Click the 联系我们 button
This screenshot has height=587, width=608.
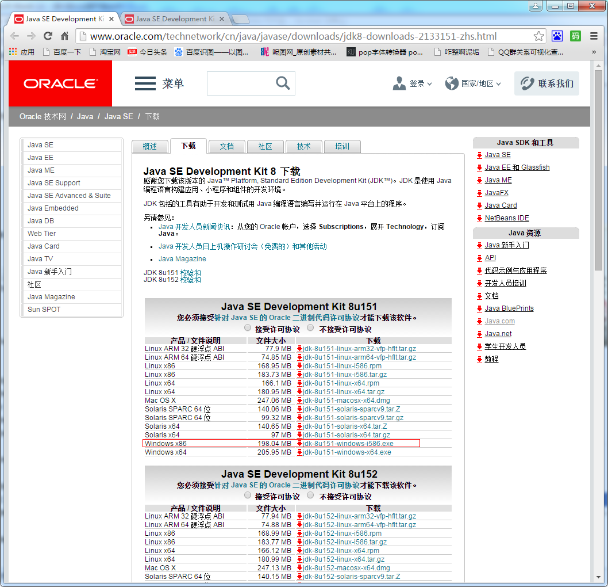click(x=547, y=83)
